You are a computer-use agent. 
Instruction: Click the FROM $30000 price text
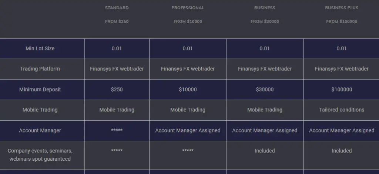[265, 21]
